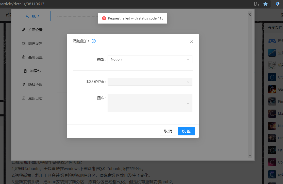Open the 类型 dropdown showing Notion
283x184 pixels.
click(150, 59)
